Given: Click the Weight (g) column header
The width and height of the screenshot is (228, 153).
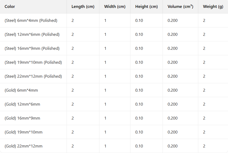Looking at the screenshot, I should tap(213, 7).
